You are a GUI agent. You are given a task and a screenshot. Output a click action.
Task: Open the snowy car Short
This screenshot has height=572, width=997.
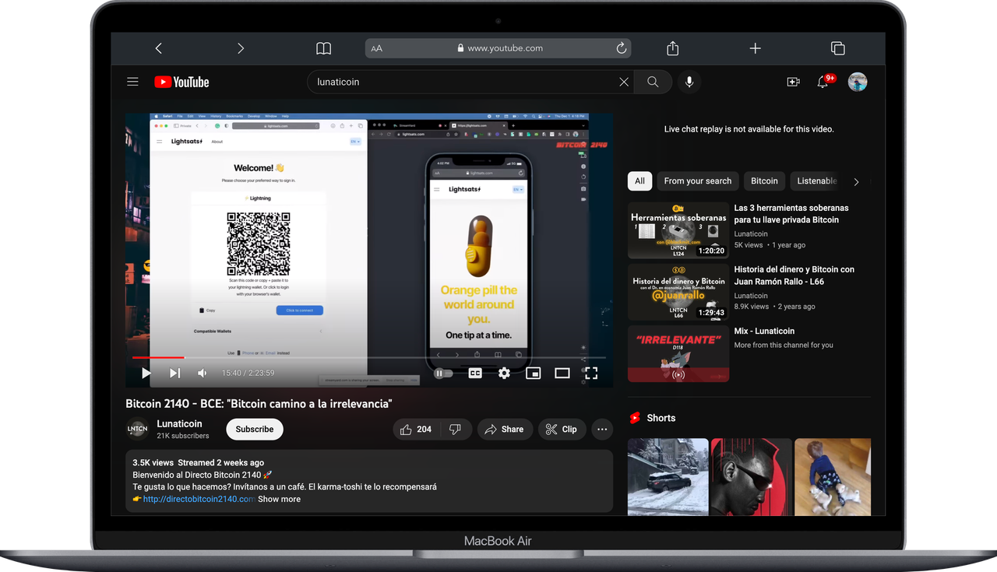point(668,477)
